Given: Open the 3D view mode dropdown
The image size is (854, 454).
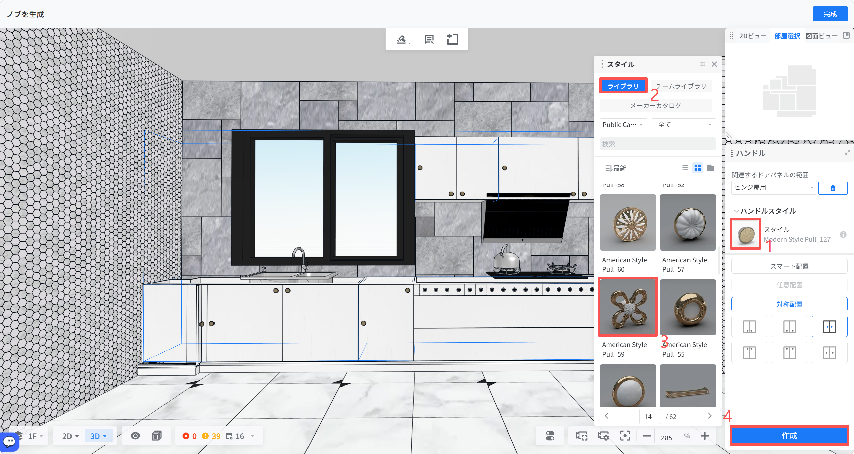Looking at the screenshot, I should (98, 436).
